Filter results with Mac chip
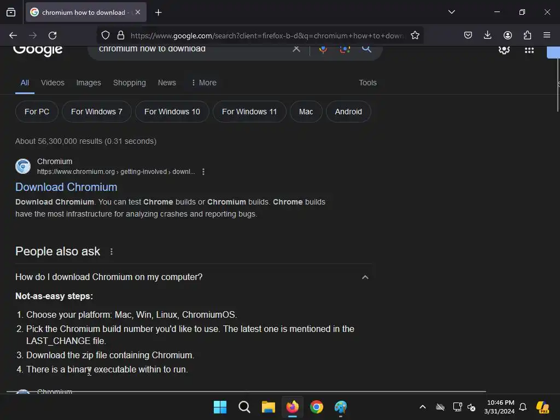This screenshot has width=560, height=420. 306,112
